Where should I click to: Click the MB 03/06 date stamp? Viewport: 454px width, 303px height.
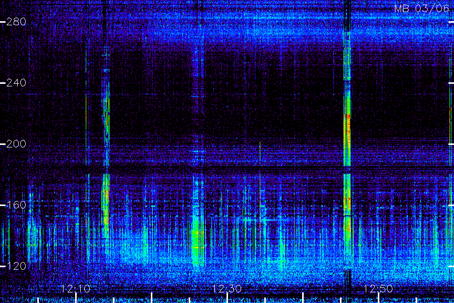(x=422, y=9)
